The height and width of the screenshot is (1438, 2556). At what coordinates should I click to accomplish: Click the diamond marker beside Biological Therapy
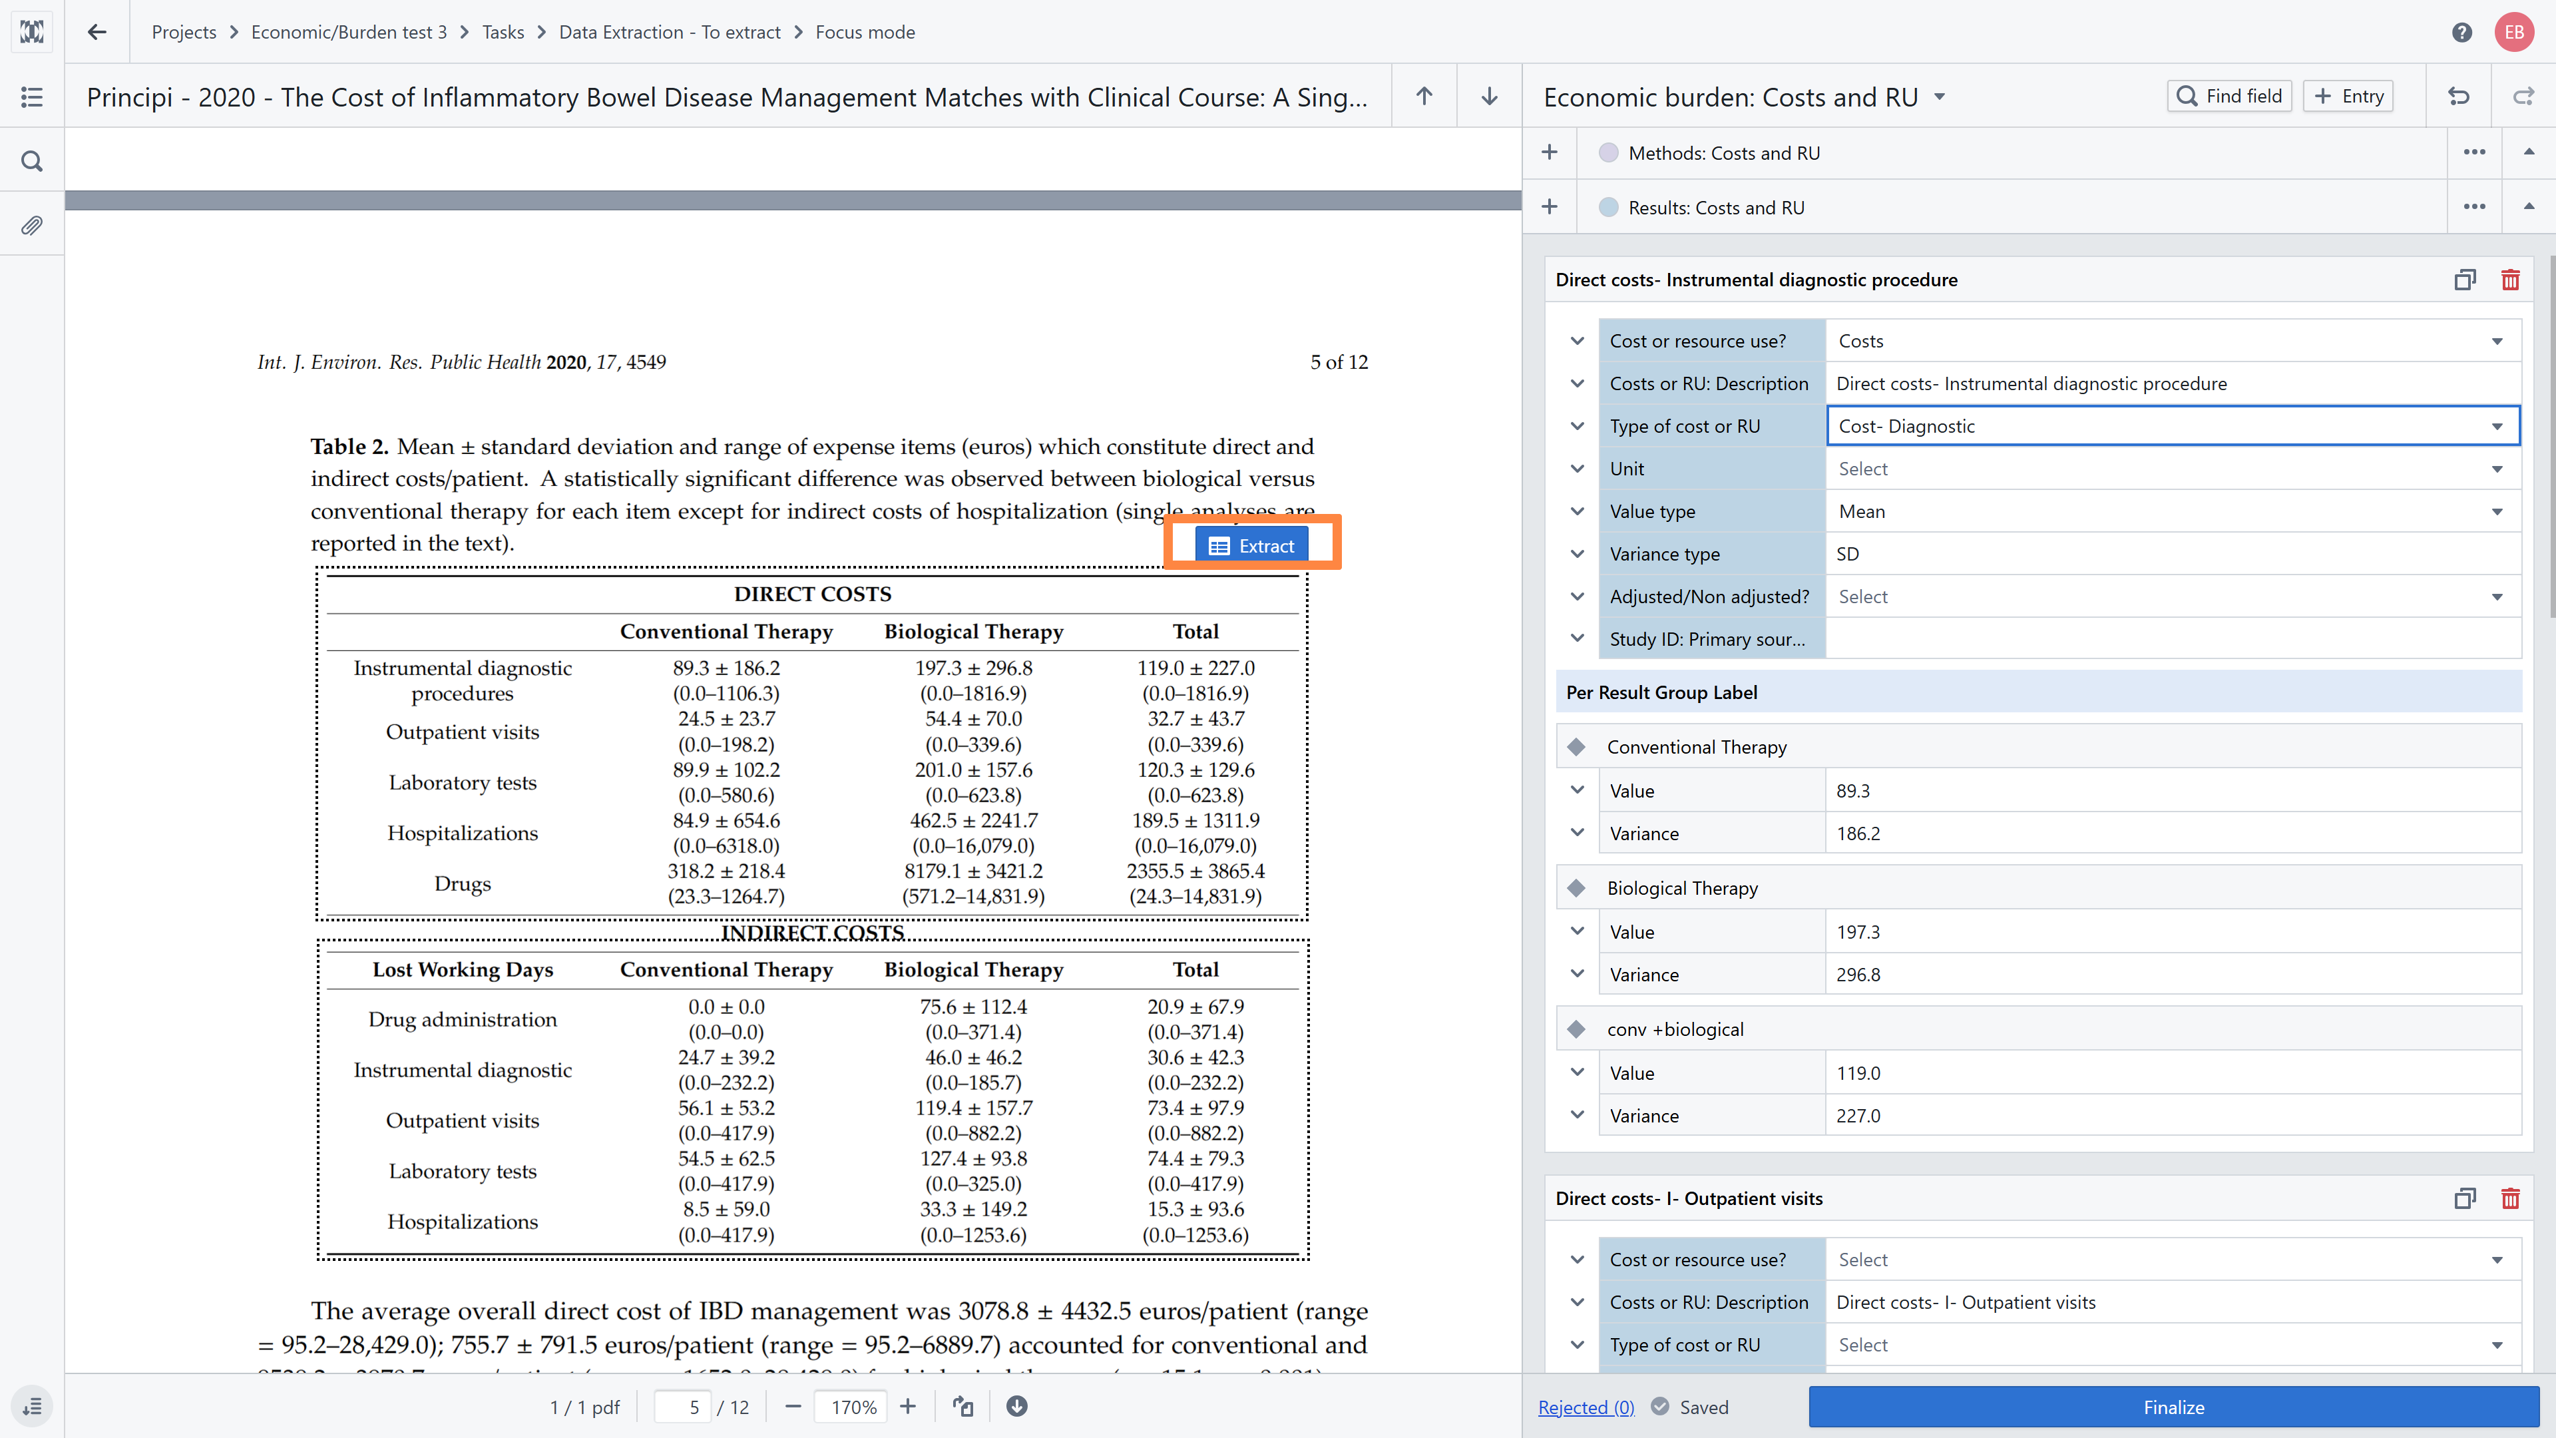coord(1577,888)
